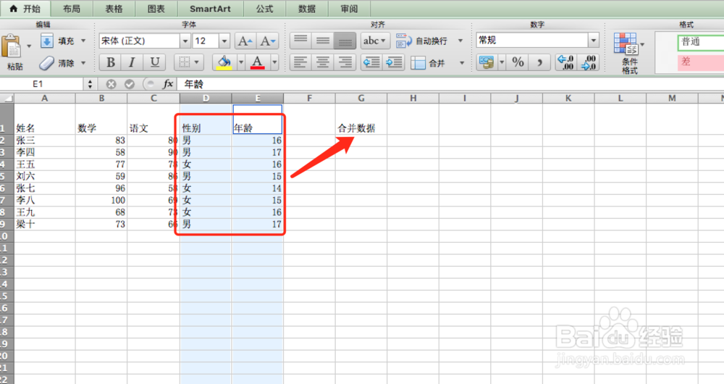Viewport: 724px width, 384px height.
Task: Confirm formula entry checkmark button
Action: (130, 84)
